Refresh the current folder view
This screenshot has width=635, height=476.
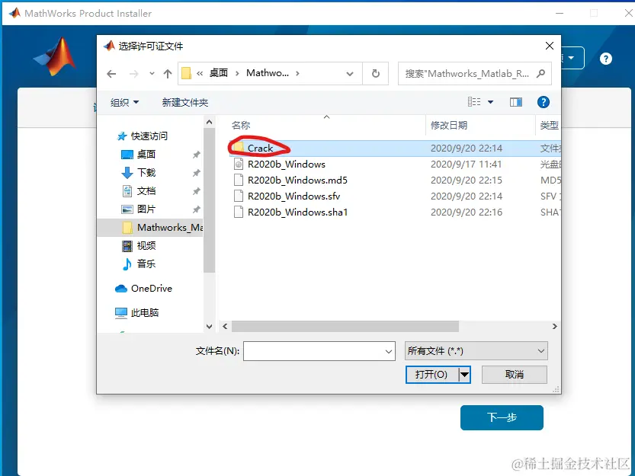click(375, 74)
